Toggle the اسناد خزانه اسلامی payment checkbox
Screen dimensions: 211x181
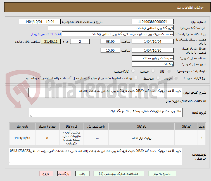[x=136, y=78]
